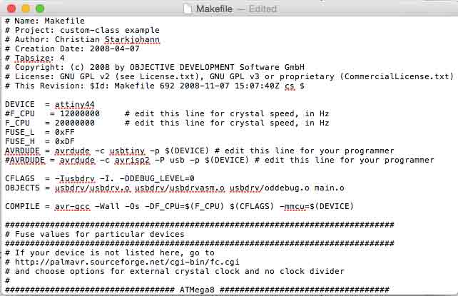Click "main.o" in the OBJECTS line

click(x=330, y=188)
